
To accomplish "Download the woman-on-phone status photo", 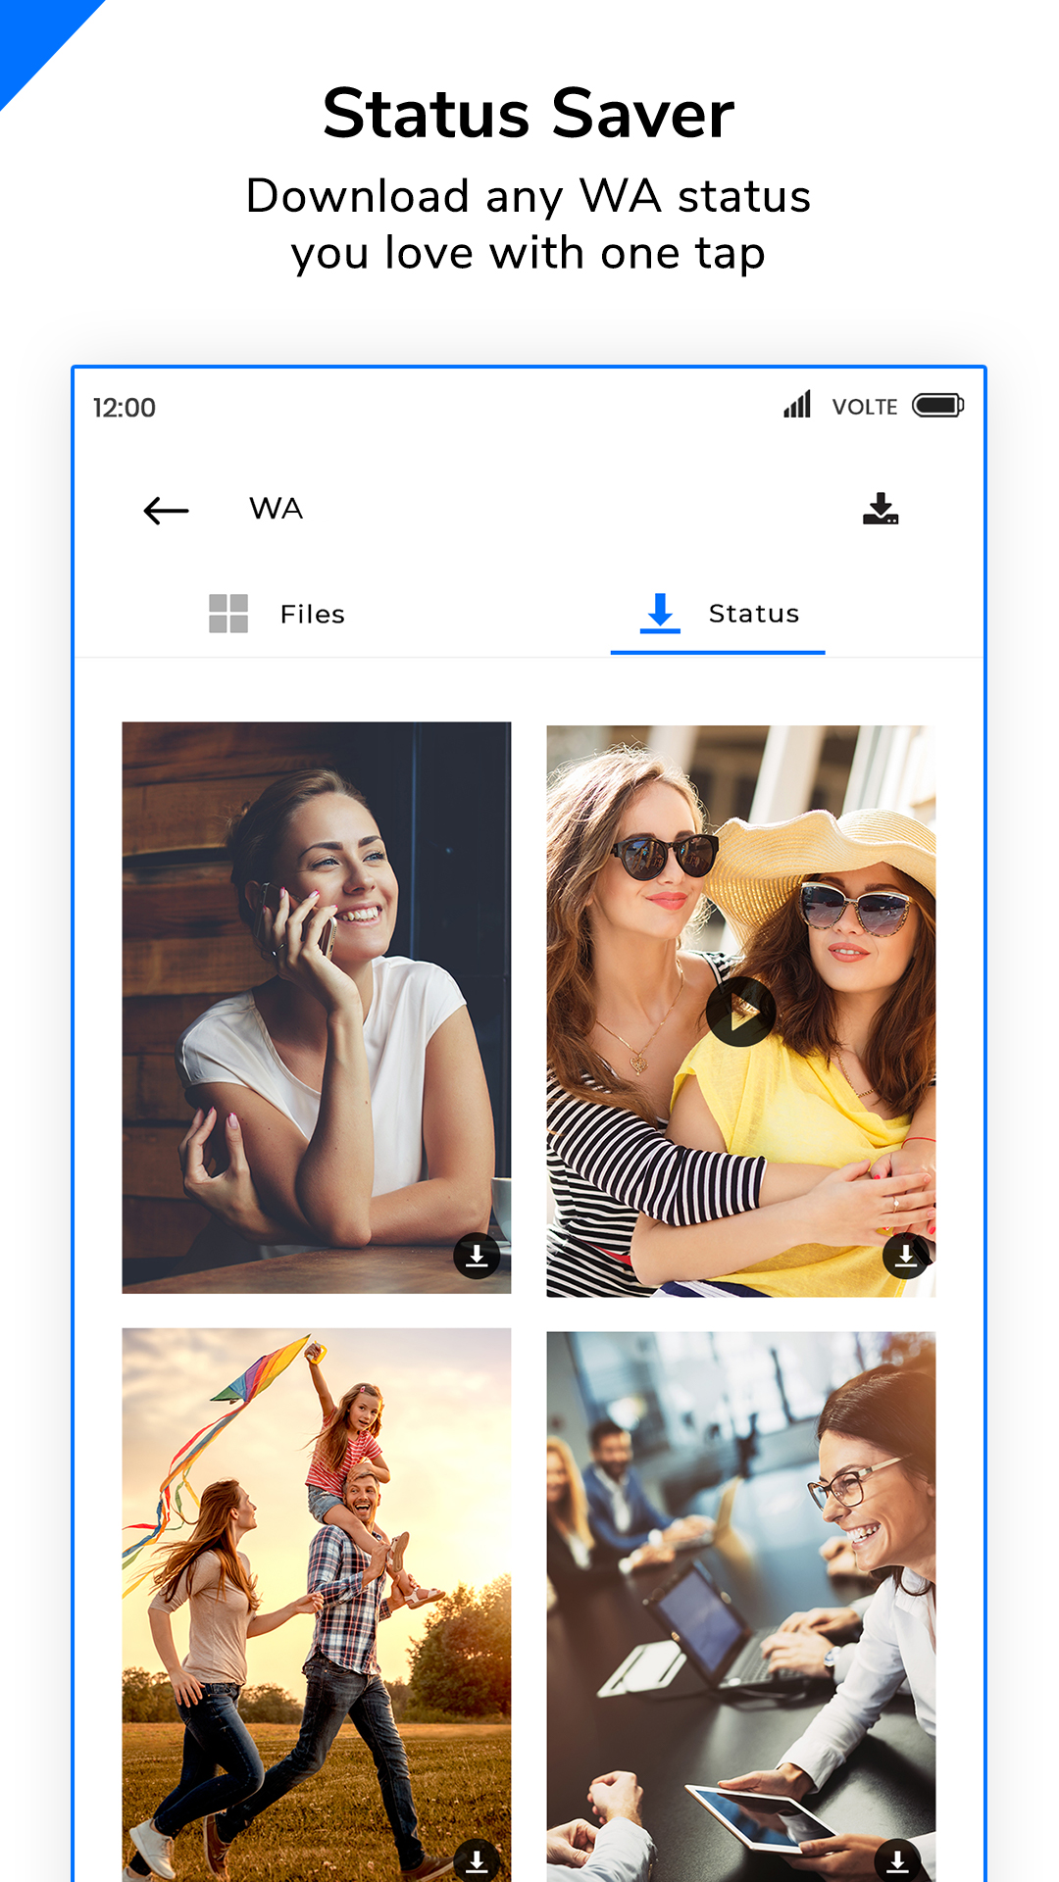I will 477,1256.
